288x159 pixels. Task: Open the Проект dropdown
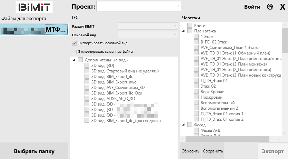[138, 6]
